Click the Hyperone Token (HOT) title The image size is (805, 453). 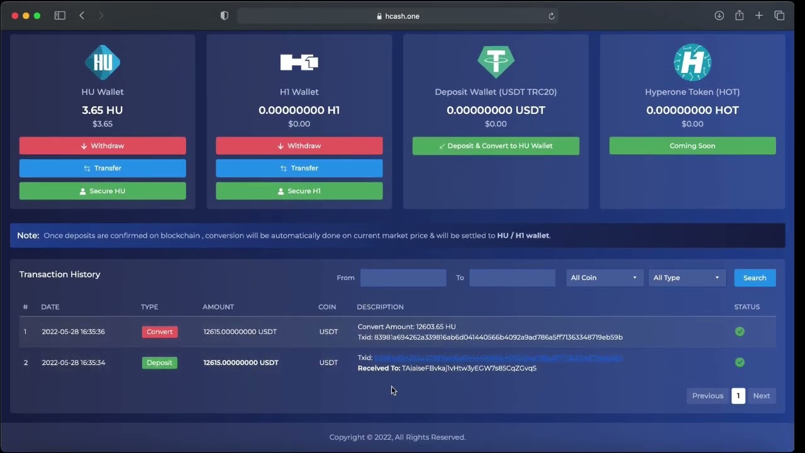pyautogui.click(x=692, y=92)
